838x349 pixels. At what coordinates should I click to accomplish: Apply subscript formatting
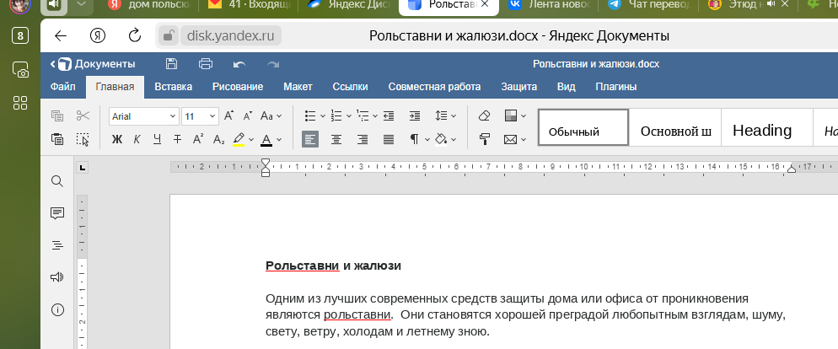[x=218, y=139]
